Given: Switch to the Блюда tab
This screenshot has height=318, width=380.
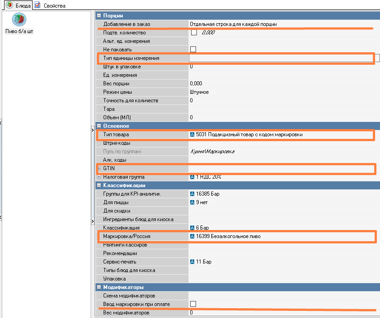Looking at the screenshot, I should 18,5.
